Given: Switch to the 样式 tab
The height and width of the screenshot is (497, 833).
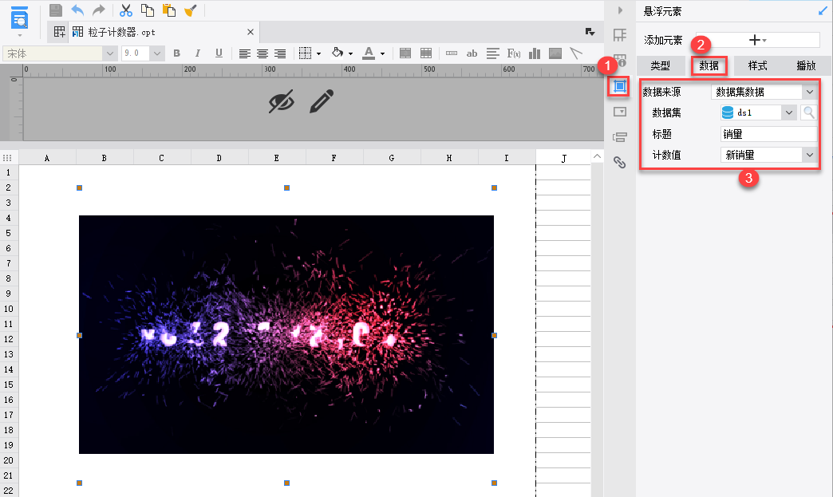Looking at the screenshot, I should [757, 66].
